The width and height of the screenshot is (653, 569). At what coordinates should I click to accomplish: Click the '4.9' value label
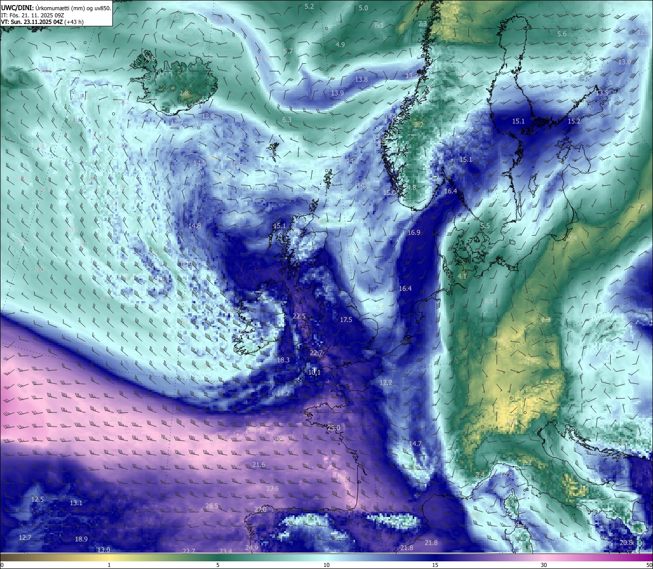click(340, 44)
